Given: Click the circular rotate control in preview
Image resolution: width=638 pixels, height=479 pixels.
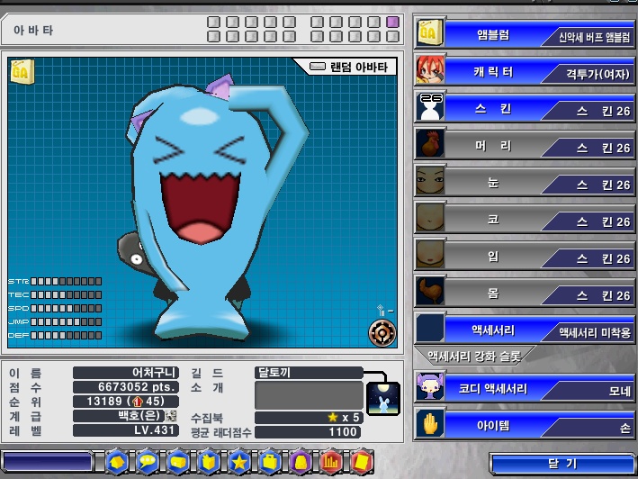Looking at the screenshot, I should tap(382, 332).
